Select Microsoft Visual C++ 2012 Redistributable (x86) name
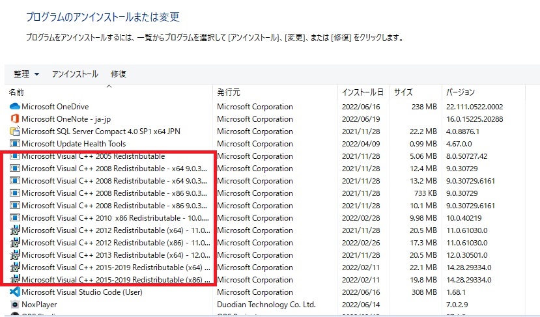 (116, 243)
